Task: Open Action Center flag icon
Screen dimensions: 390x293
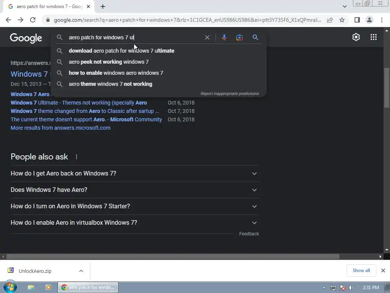Action: [x=342, y=288]
